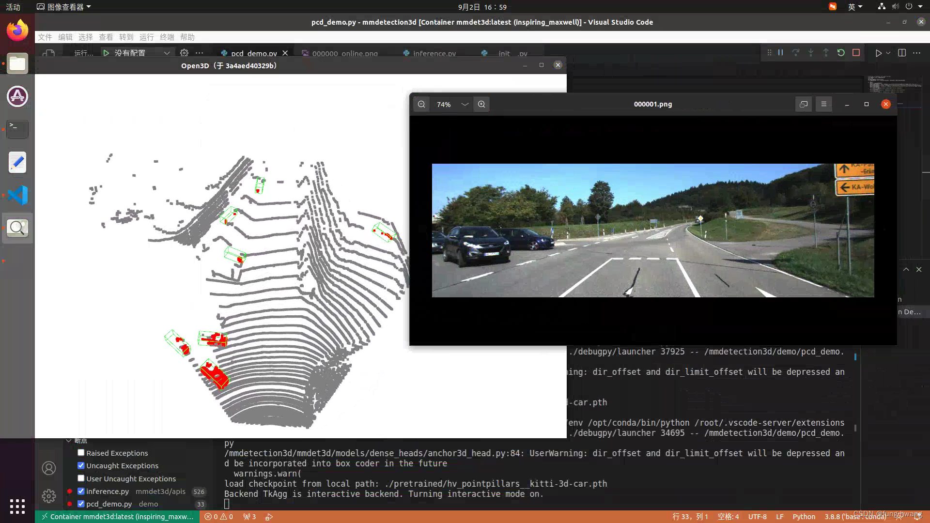Open the Terminal from the dock

point(17,129)
